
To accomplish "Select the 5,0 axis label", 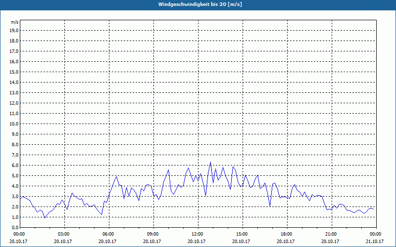I will tap(15, 176).
